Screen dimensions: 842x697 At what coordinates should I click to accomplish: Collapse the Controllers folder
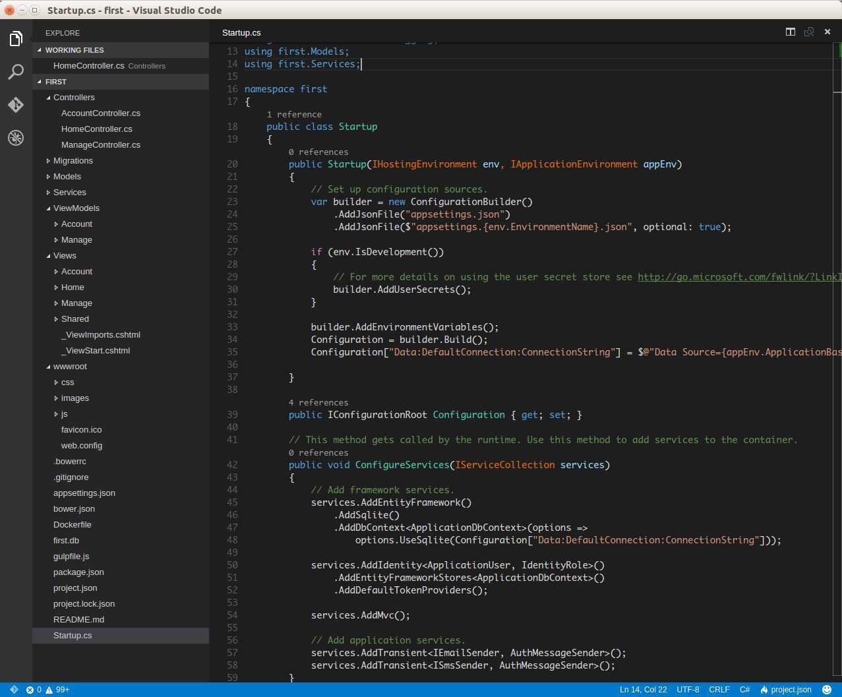click(121, 98)
